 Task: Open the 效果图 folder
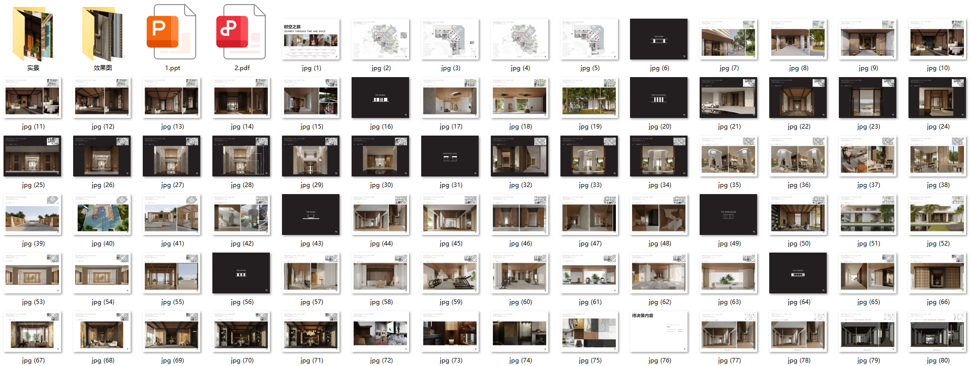[x=102, y=34]
